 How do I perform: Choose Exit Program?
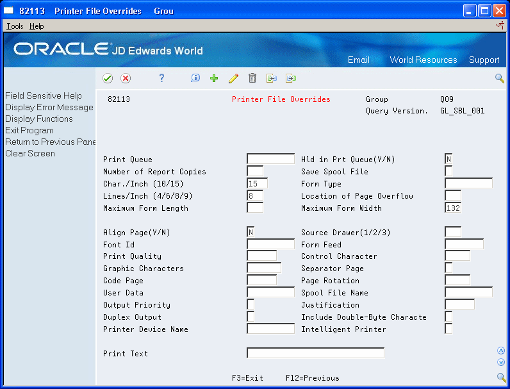coord(29,131)
